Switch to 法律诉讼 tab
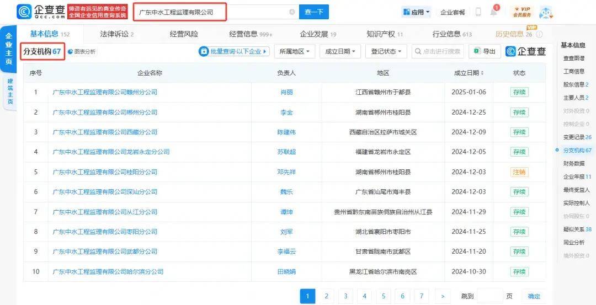Viewport: 596px width, 305px height. pyautogui.click(x=116, y=34)
